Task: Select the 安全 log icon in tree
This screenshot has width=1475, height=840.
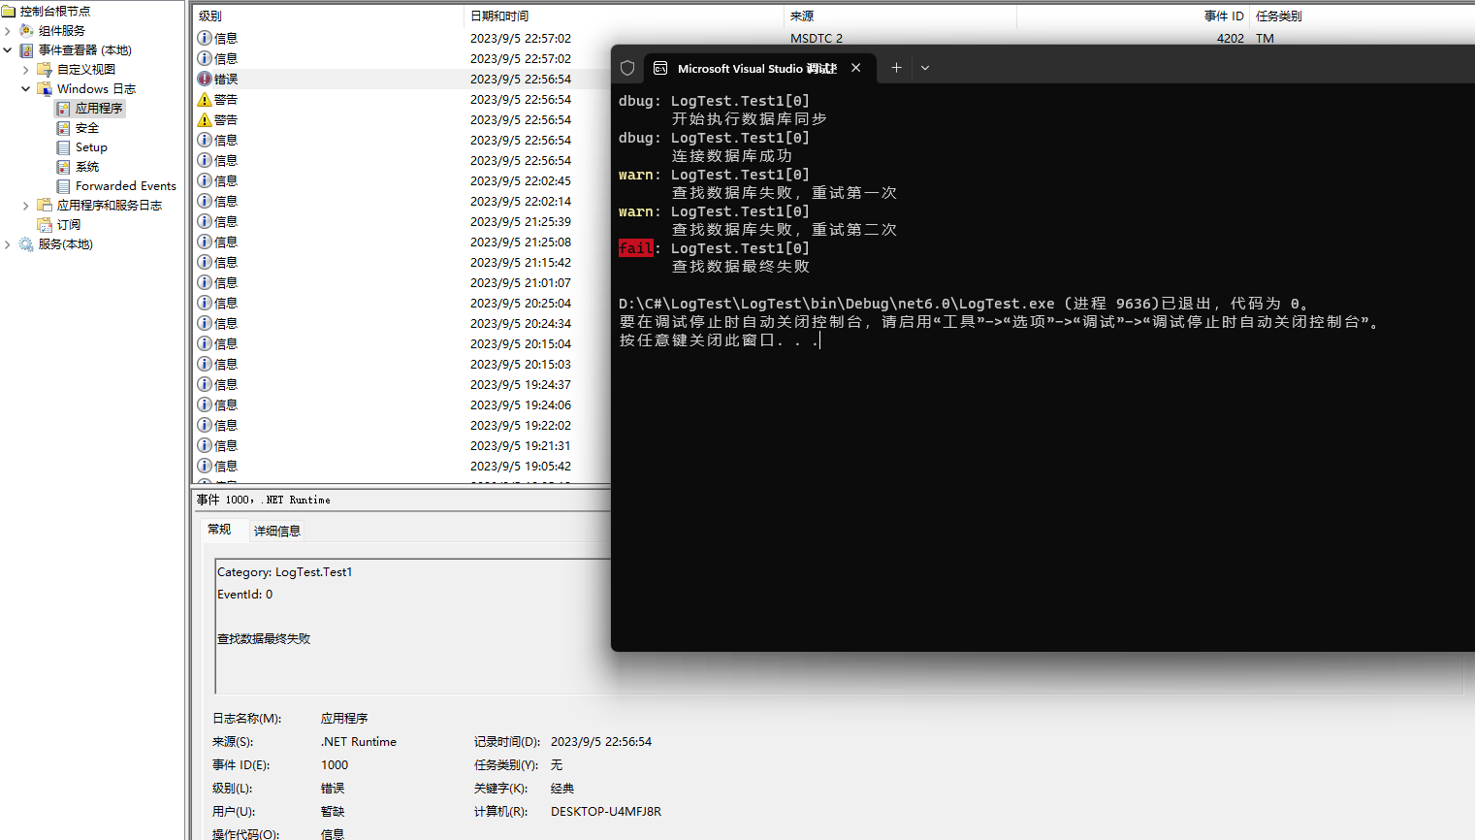Action: coord(63,128)
